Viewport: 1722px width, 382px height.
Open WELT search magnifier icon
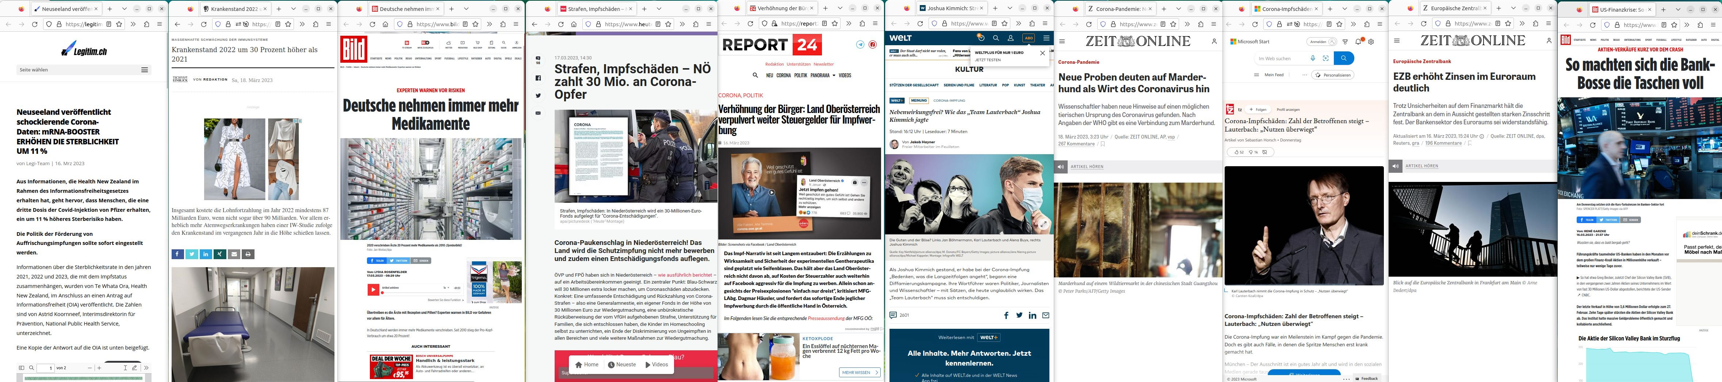tap(996, 38)
